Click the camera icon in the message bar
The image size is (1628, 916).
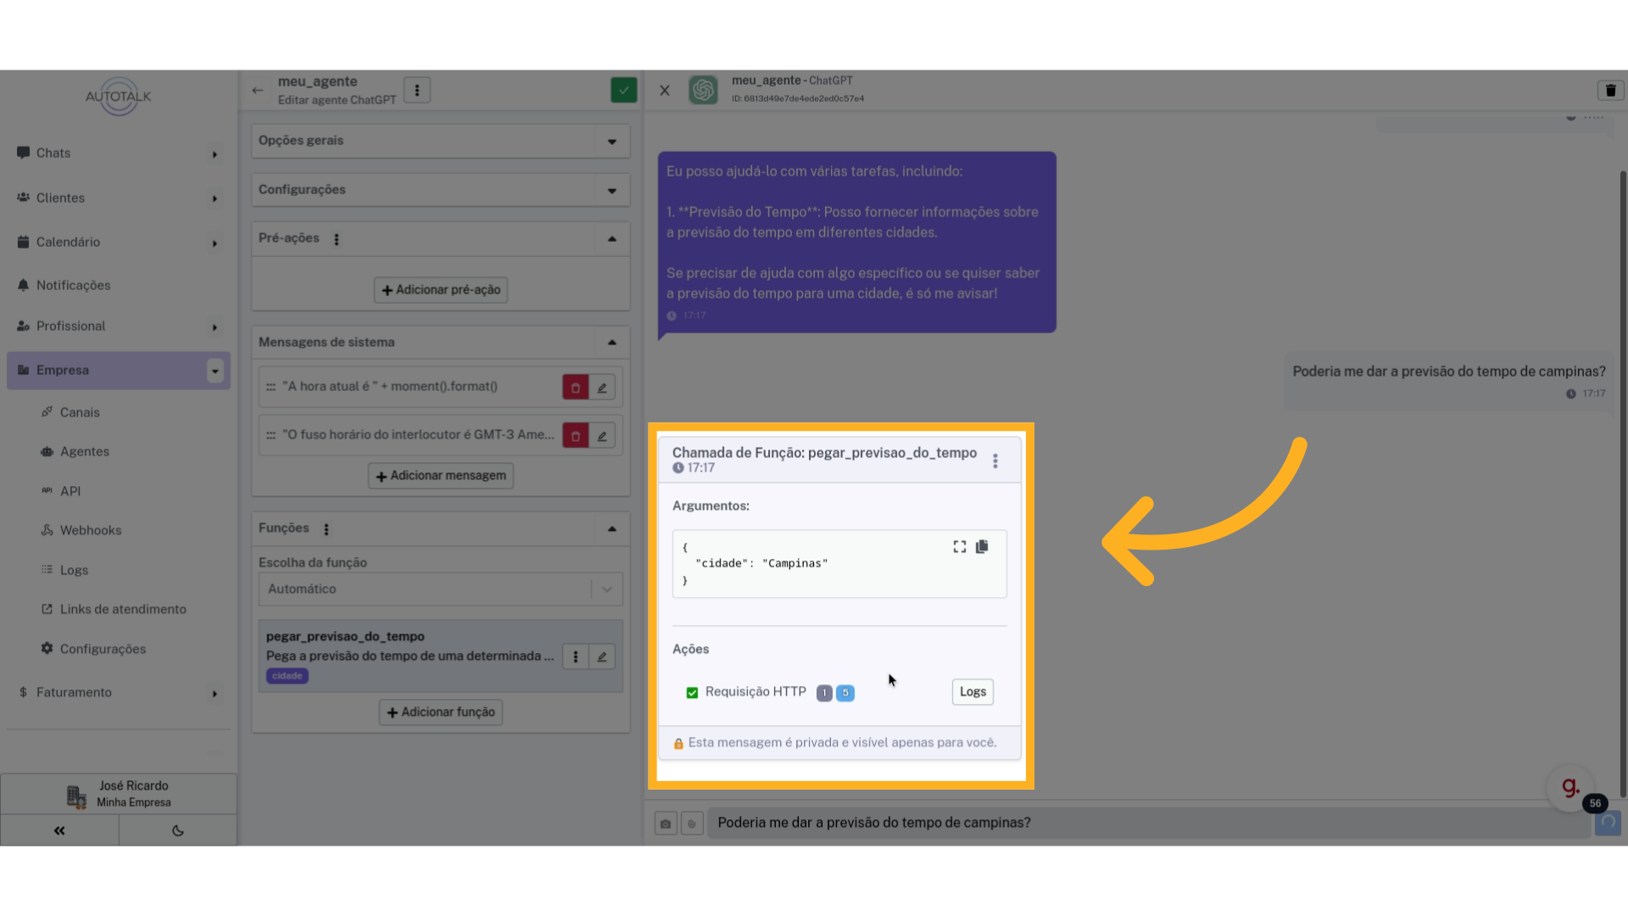[666, 824]
